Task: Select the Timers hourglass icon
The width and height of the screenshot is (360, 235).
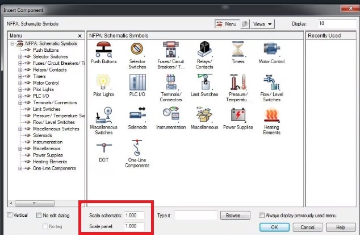Action: point(238,50)
